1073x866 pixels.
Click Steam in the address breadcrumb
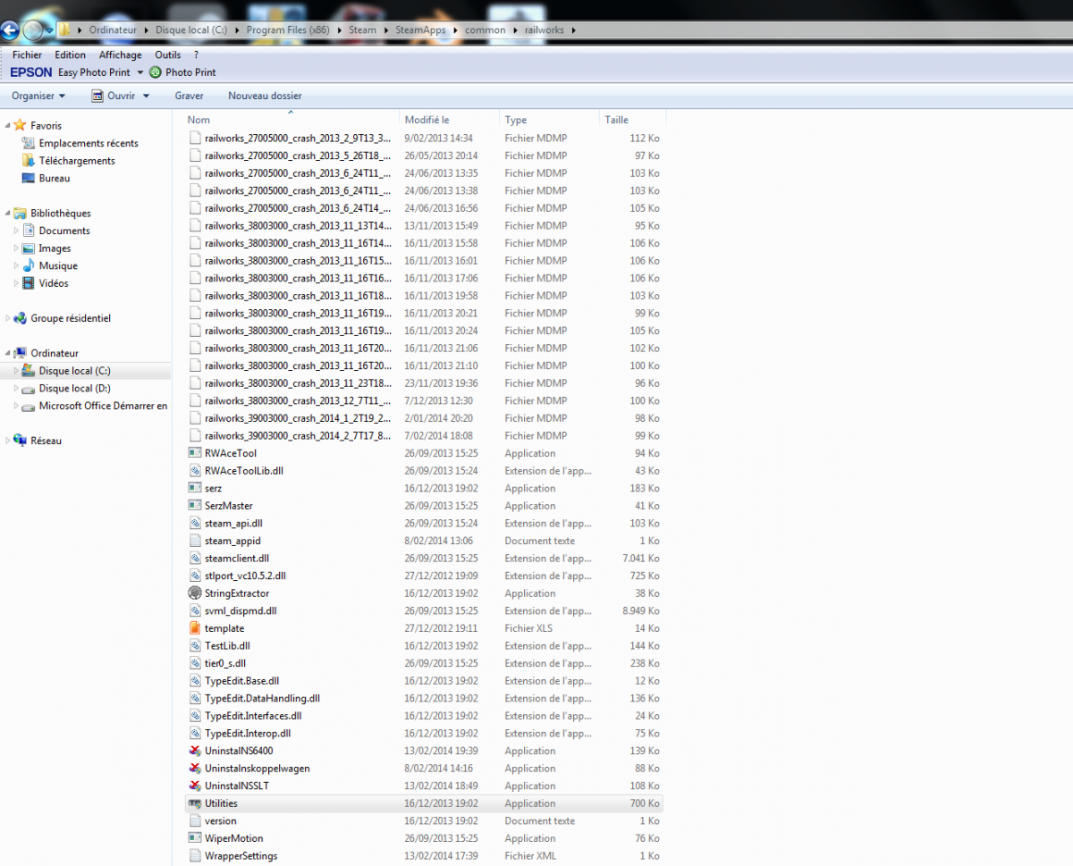click(363, 30)
